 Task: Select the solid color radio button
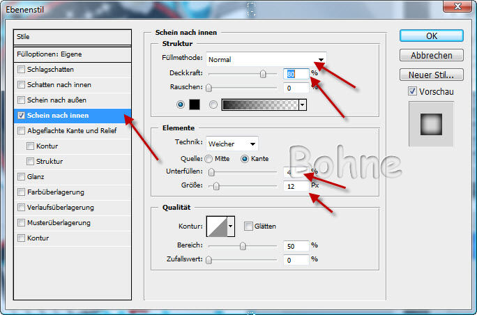click(x=182, y=105)
